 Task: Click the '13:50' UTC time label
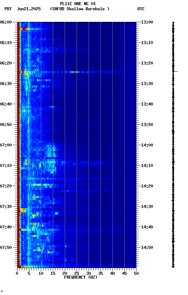pos(147,125)
